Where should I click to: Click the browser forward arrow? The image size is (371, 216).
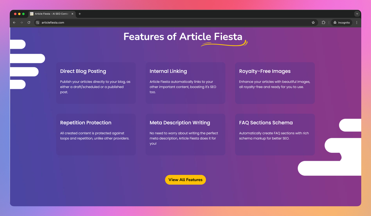(22, 23)
